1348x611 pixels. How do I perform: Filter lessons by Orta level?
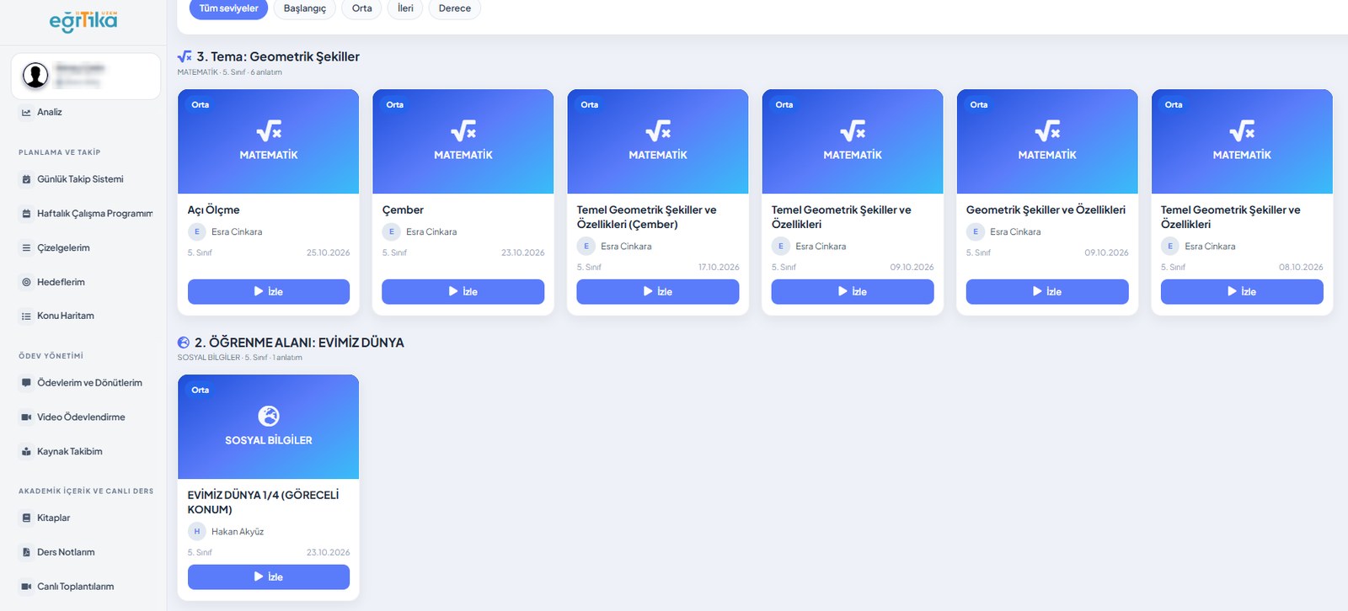pos(362,8)
